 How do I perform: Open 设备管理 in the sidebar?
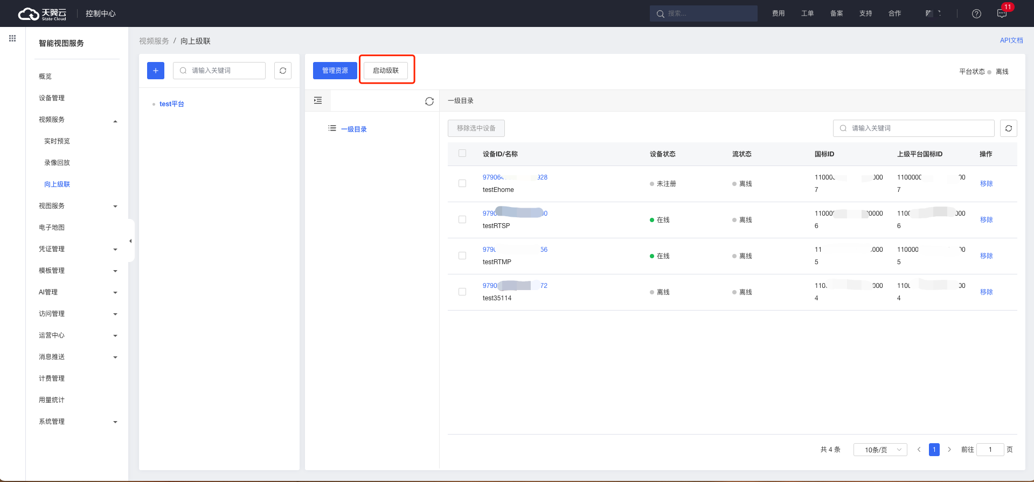[x=52, y=98]
